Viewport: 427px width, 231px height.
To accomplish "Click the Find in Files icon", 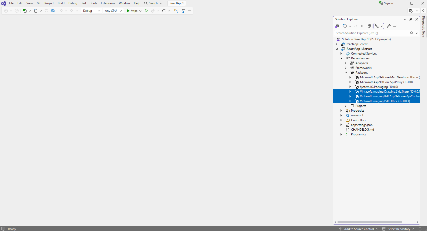I will [176, 11].
